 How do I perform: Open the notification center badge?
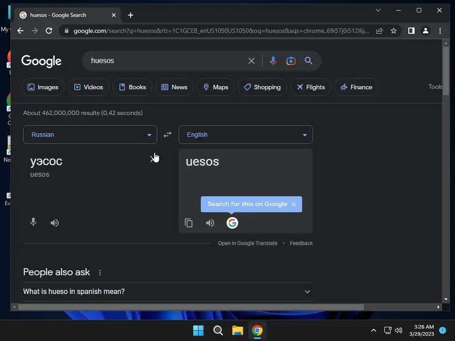coord(443,330)
